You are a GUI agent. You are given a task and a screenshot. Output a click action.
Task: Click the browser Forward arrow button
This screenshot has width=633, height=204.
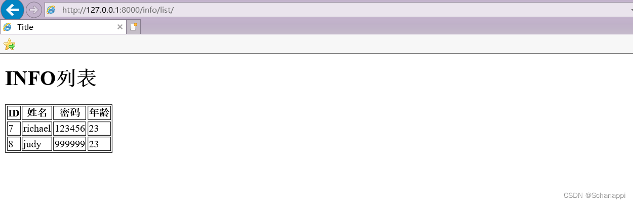click(33, 10)
